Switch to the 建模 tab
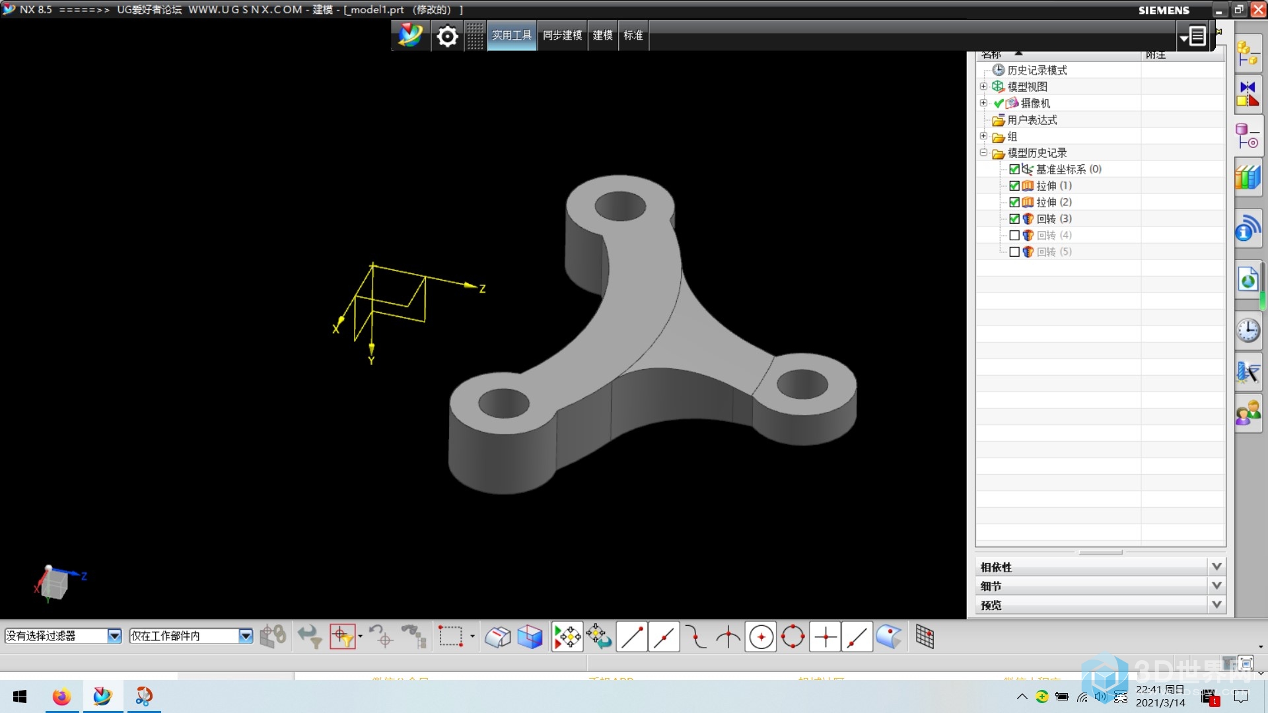The height and width of the screenshot is (713, 1268). pyautogui.click(x=603, y=35)
